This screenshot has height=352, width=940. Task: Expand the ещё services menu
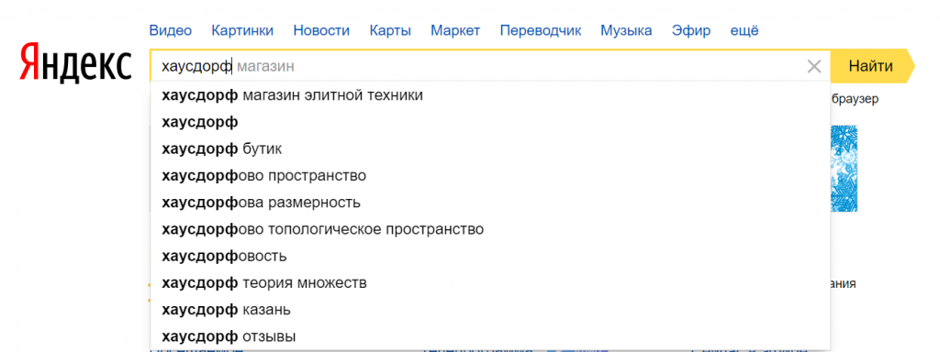click(744, 30)
